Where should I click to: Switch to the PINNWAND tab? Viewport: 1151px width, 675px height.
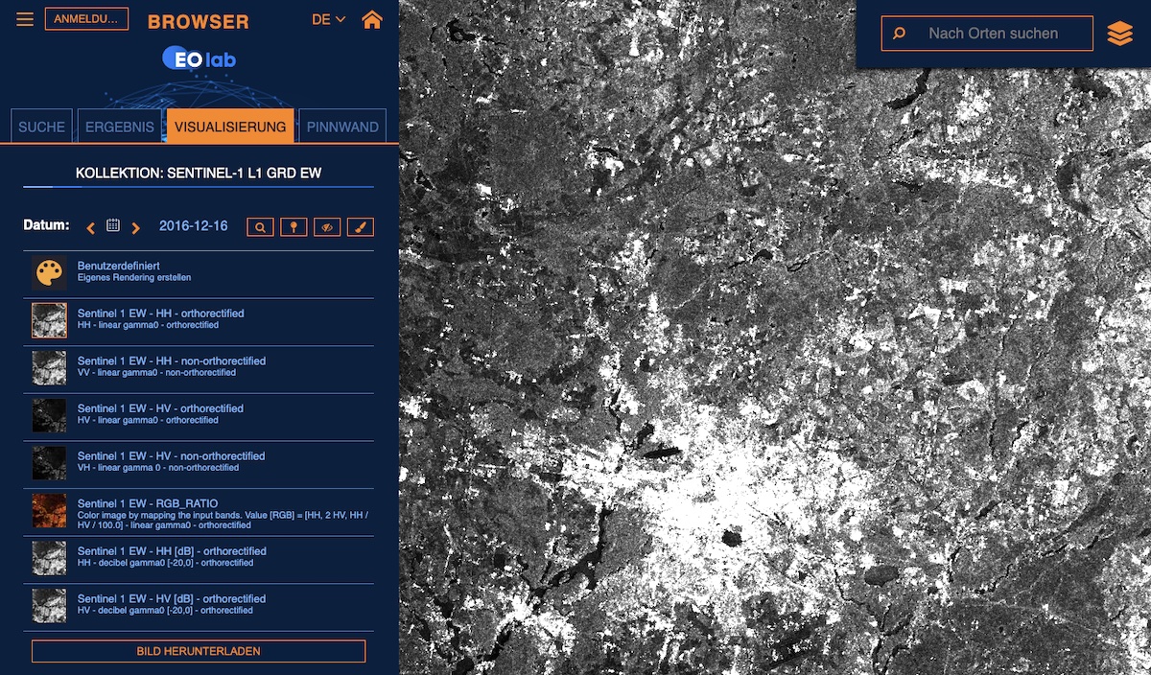pyautogui.click(x=342, y=127)
